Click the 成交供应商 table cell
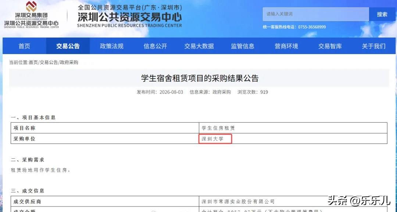Screen dimensions: 397x212 (x=105, y=202)
